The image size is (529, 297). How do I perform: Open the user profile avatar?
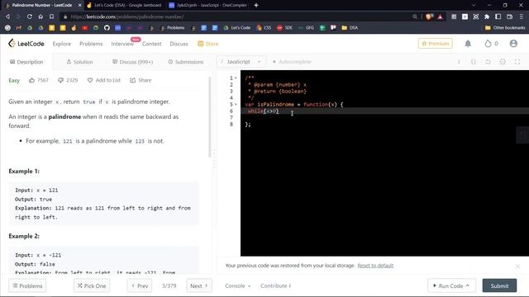click(x=513, y=44)
